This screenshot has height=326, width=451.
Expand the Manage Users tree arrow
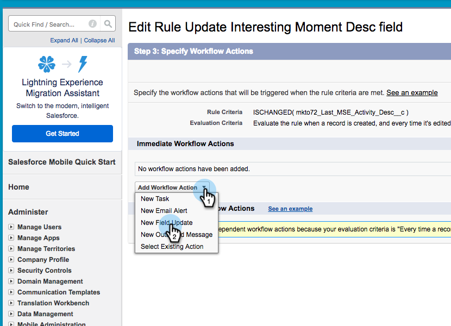pos(11,227)
